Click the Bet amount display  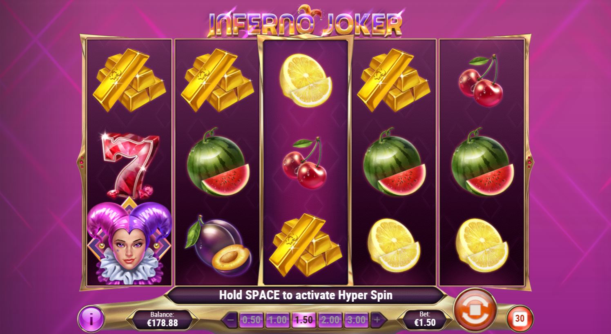pos(425,319)
